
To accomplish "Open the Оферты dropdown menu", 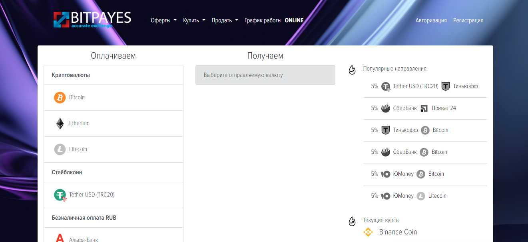I will point(163,20).
